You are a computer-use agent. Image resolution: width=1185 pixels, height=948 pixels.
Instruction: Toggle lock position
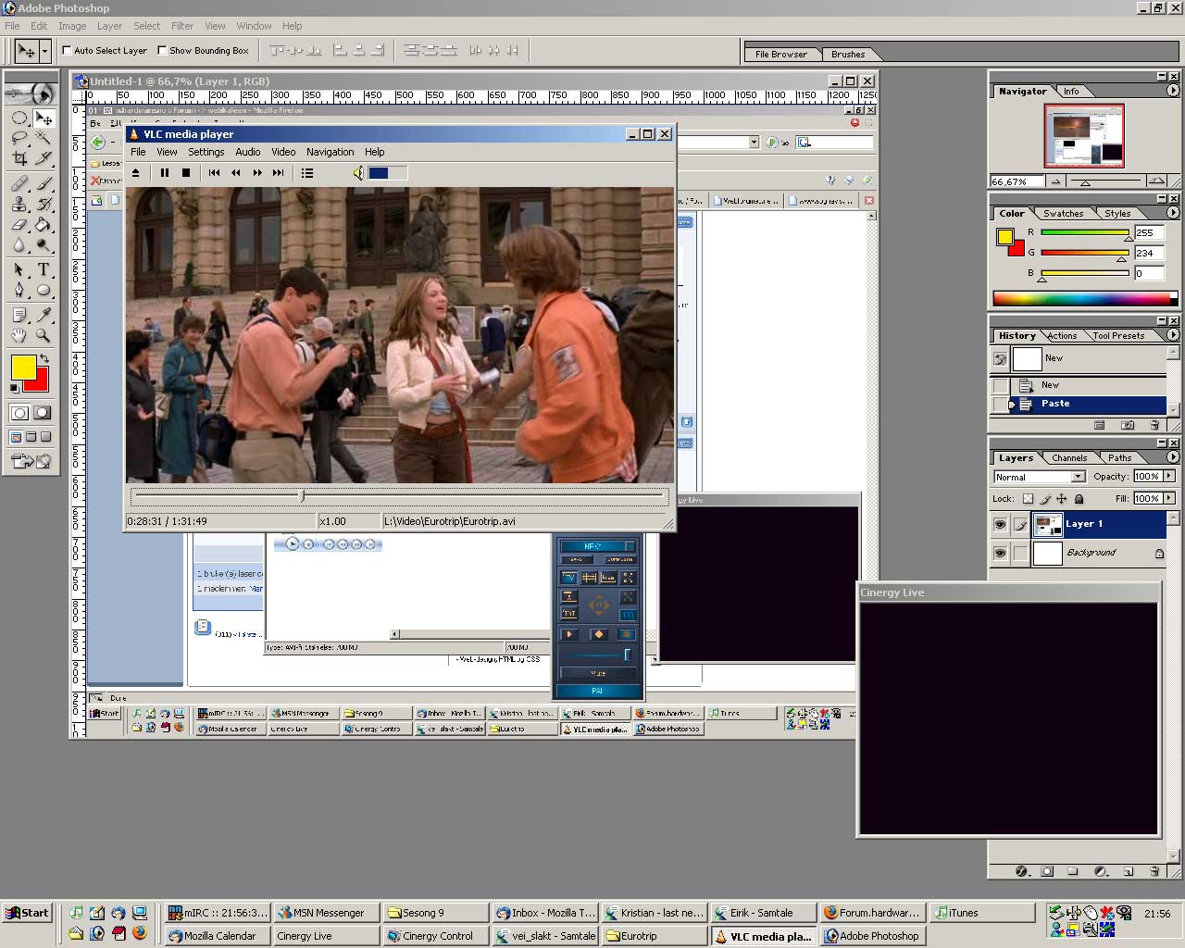(1062, 499)
